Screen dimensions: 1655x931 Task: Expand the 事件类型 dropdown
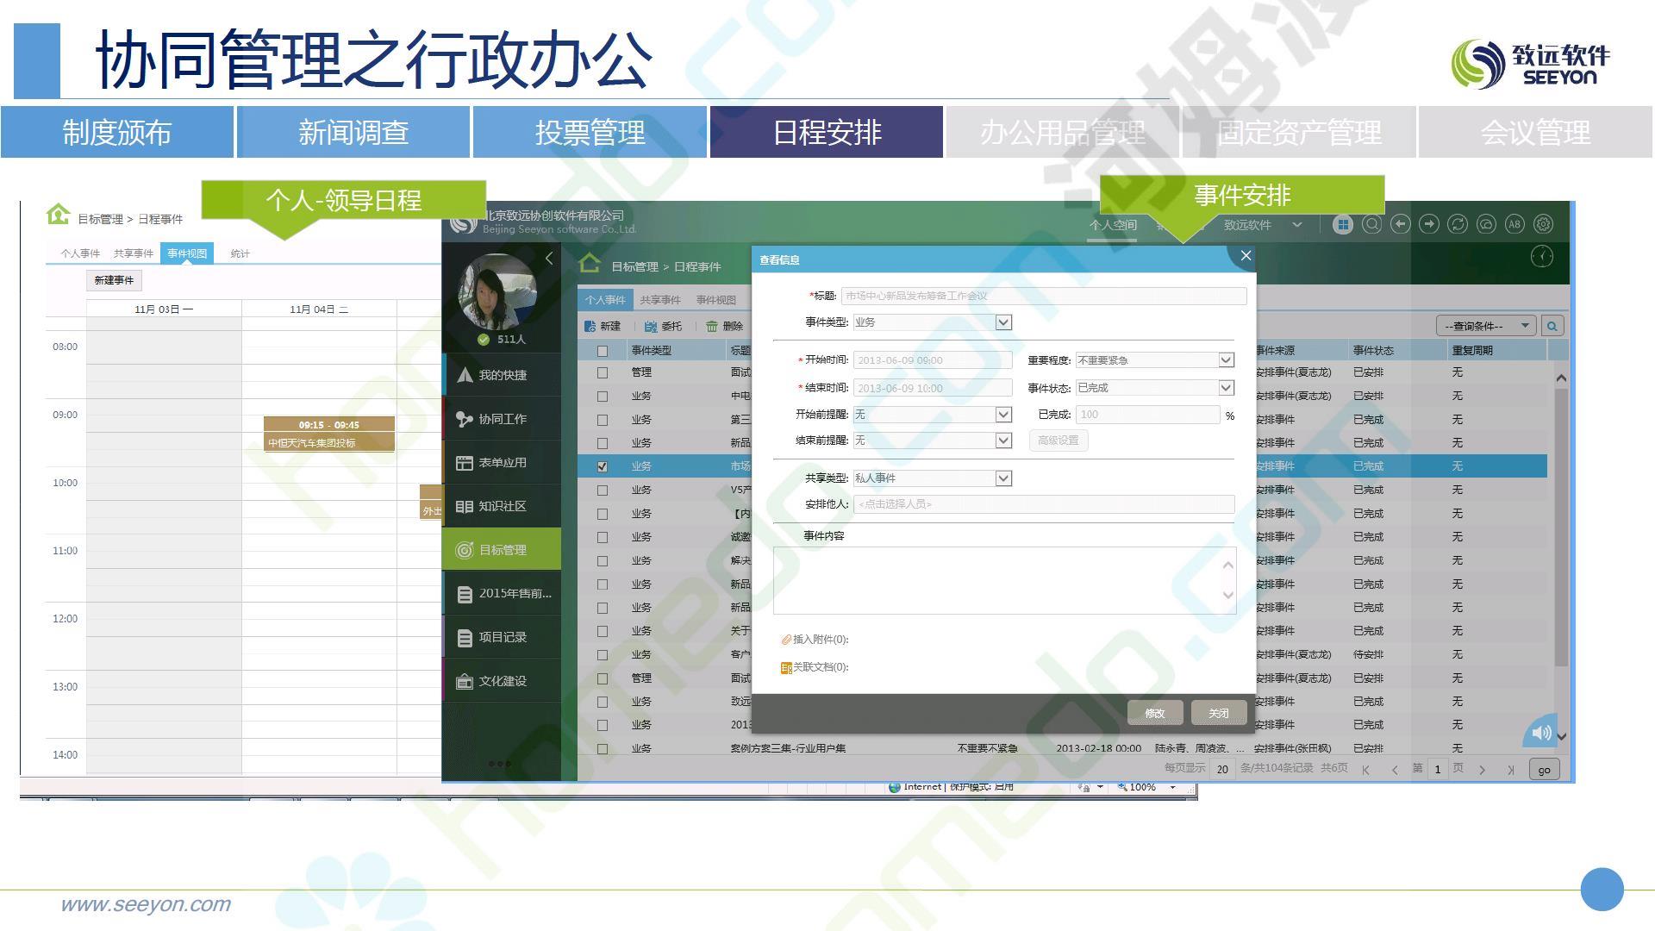coord(1003,322)
